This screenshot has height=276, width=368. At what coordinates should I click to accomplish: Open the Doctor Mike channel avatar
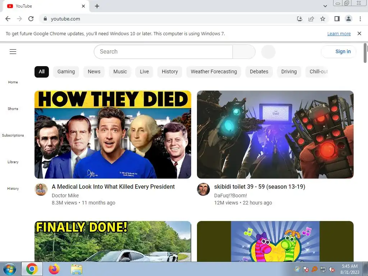(x=41, y=189)
